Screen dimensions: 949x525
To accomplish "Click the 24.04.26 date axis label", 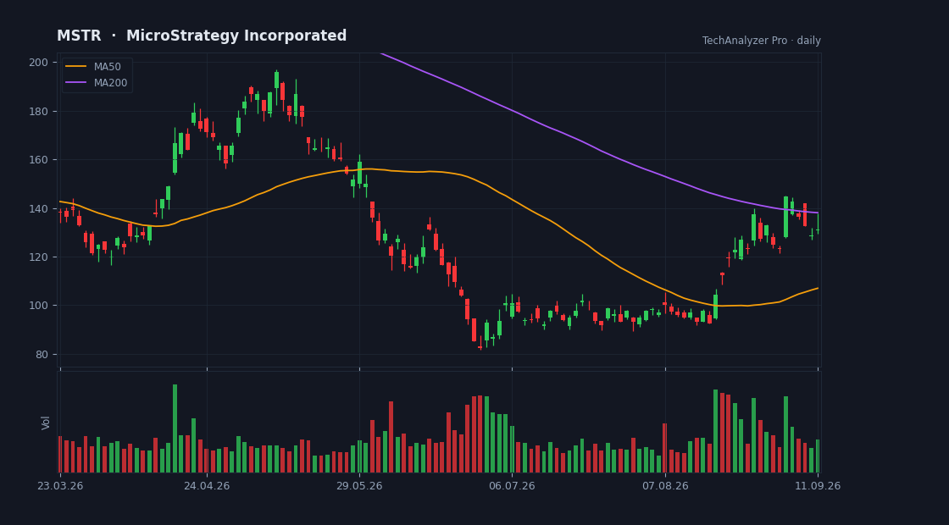I will tap(207, 486).
